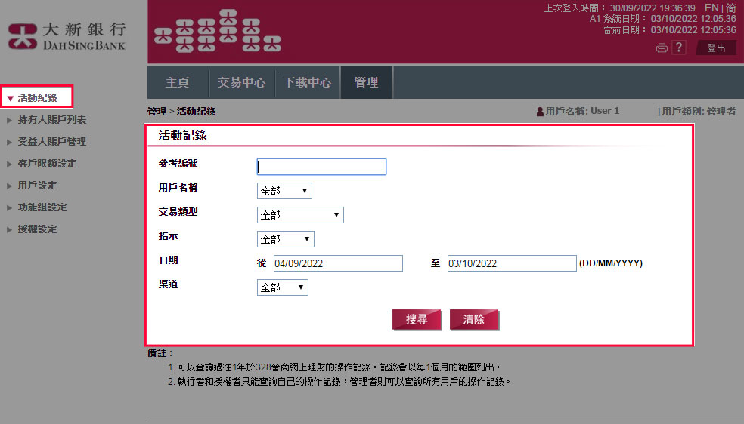
Task: Click the 清除 clear button
Action: (473, 319)
